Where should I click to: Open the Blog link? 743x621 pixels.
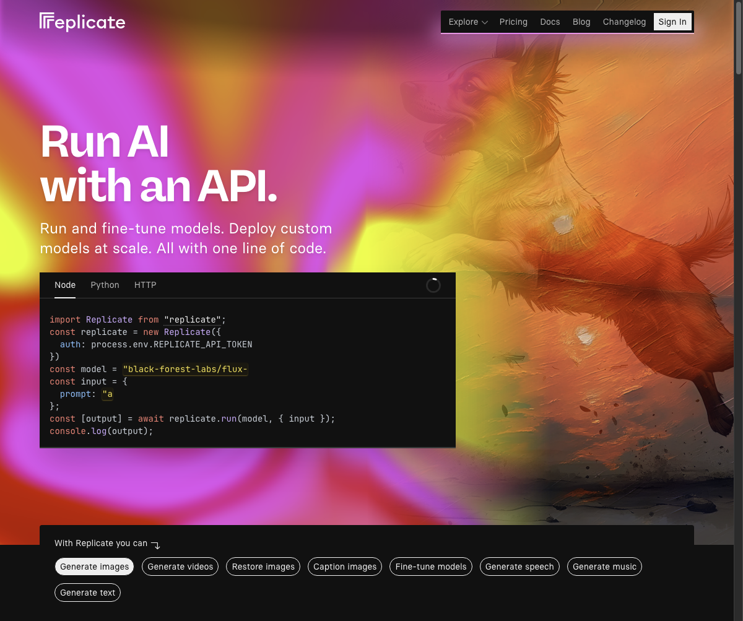coord(581,22)
